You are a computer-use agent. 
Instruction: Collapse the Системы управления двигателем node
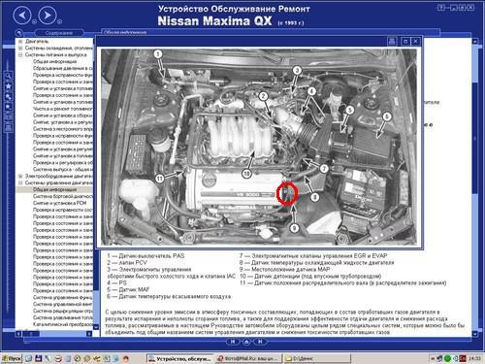pyautogui.click(x=20, y=183)
